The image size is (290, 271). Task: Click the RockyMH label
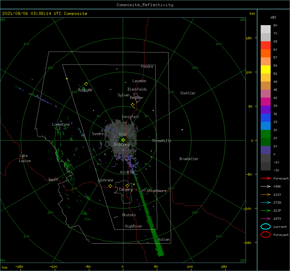coord(85,90)
